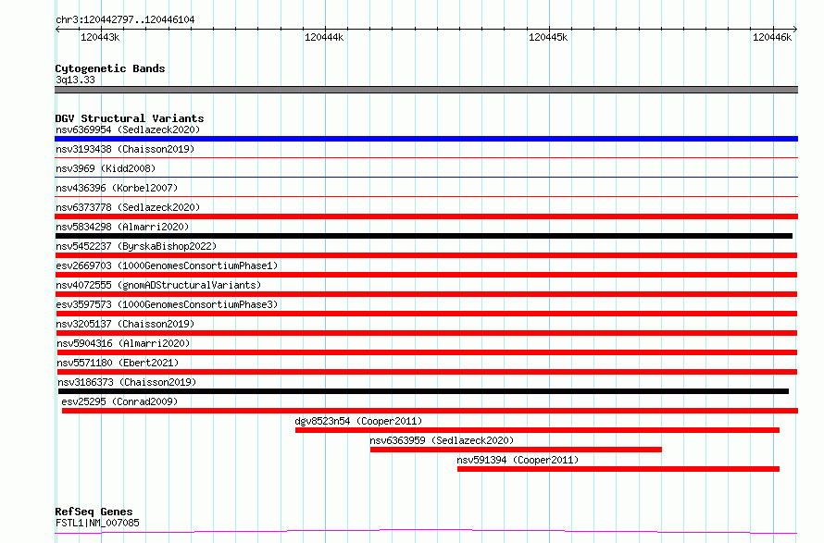Select the red nsv4072555 variant bar
This screenshot has height=543, width=824.
coord(426,294)
